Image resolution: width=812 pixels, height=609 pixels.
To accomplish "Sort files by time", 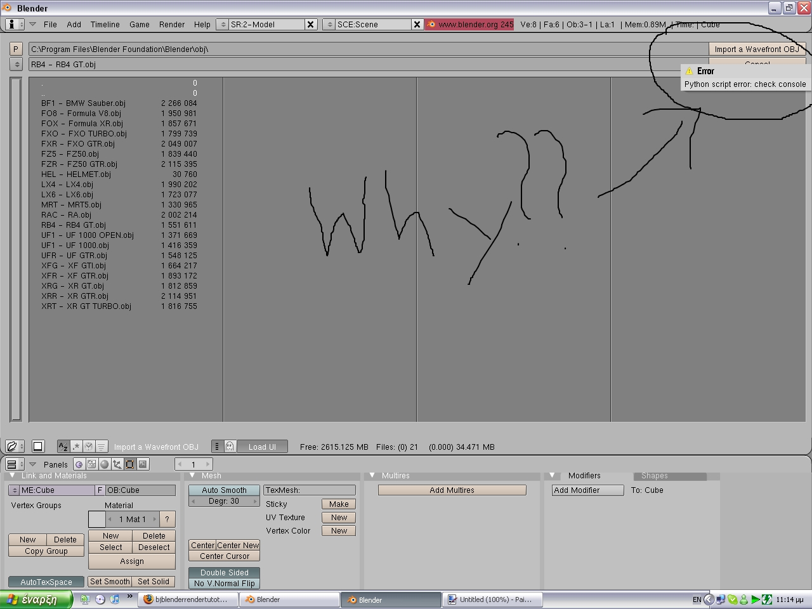I will 89,447.
